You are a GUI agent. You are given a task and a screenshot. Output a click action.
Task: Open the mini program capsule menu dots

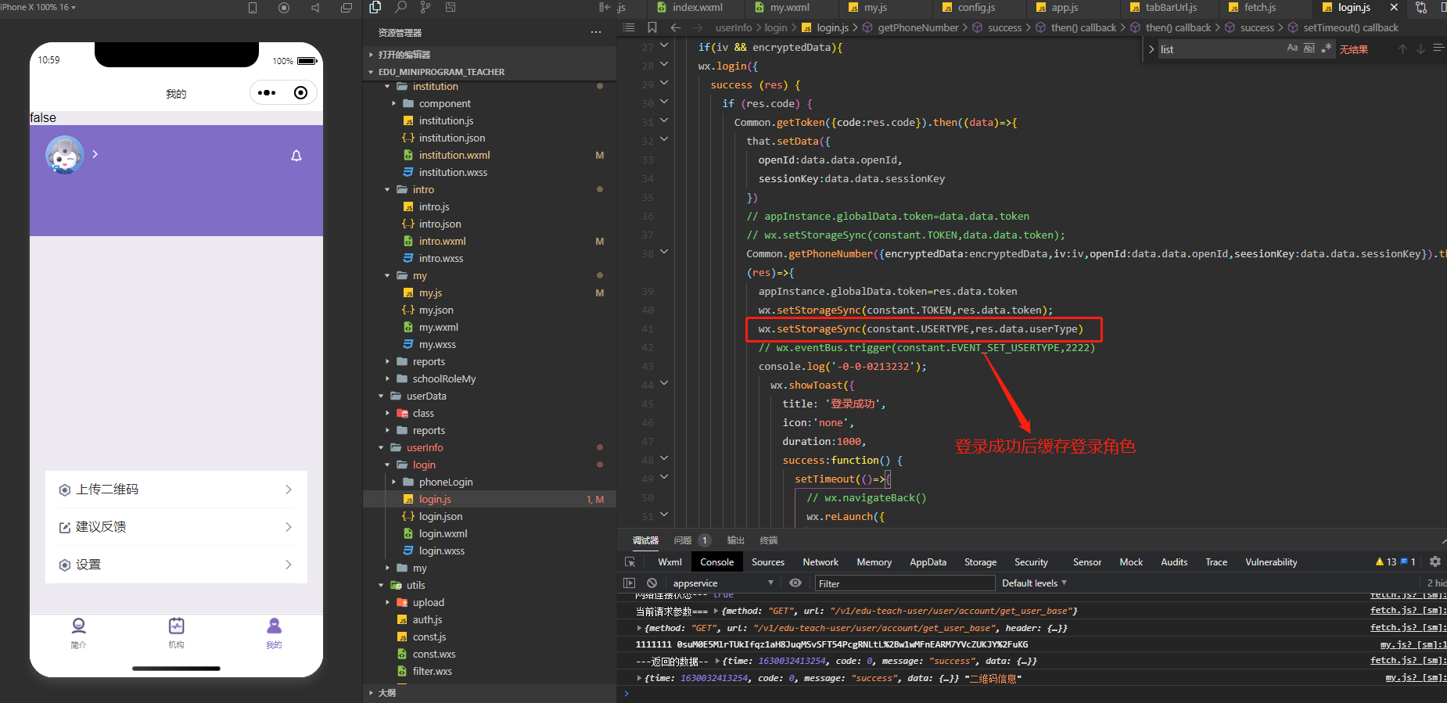(x=267, y=93)
